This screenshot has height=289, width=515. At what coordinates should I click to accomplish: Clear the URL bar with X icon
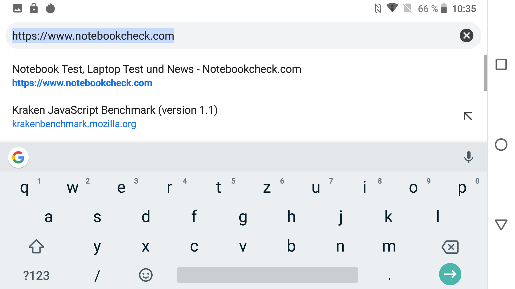click(x=466, y=36)
